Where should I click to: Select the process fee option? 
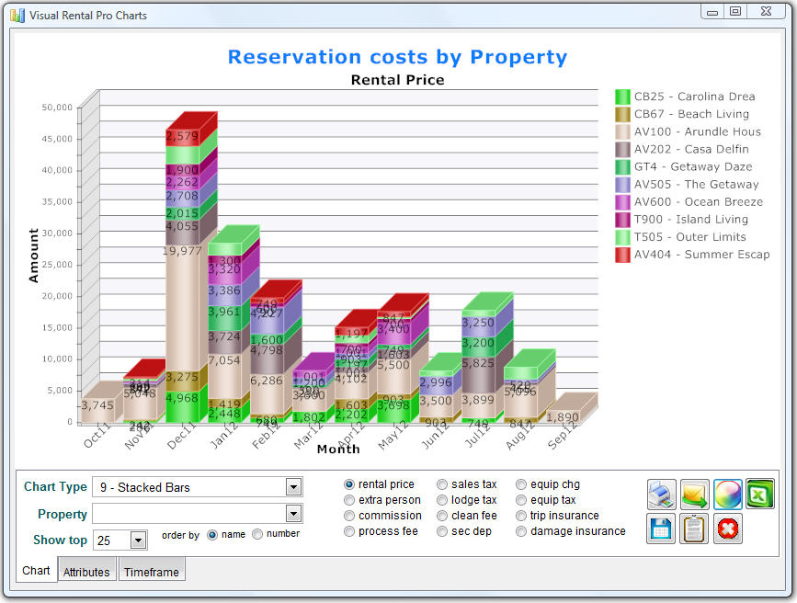[349, 531]
